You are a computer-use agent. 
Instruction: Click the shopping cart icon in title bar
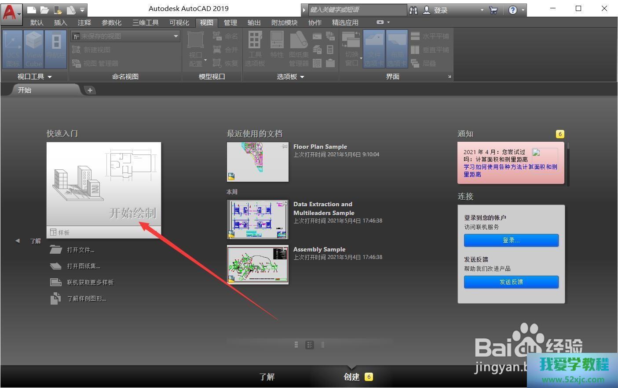click(x=494, y=10)
